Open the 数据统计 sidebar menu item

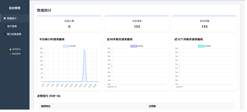pyautogui.click(x=15, y=18)
